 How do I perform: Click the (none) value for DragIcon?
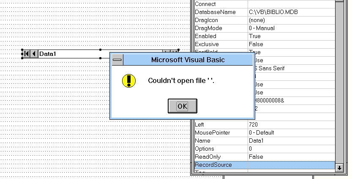point(257,20)
